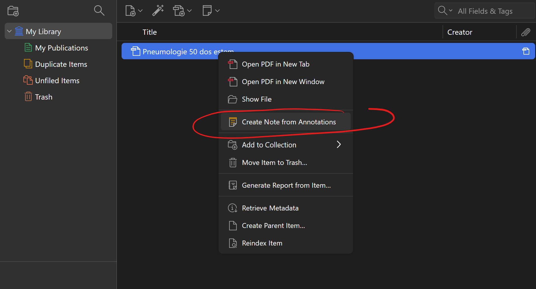Expand the Add Attachment dropdown arrow
The image size is (536, 289).
tap(189, 11)
